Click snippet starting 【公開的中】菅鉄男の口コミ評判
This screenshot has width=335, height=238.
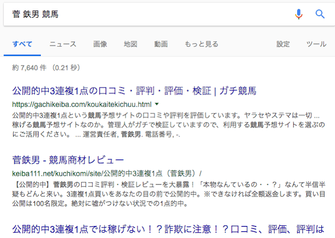coord(169,194)
